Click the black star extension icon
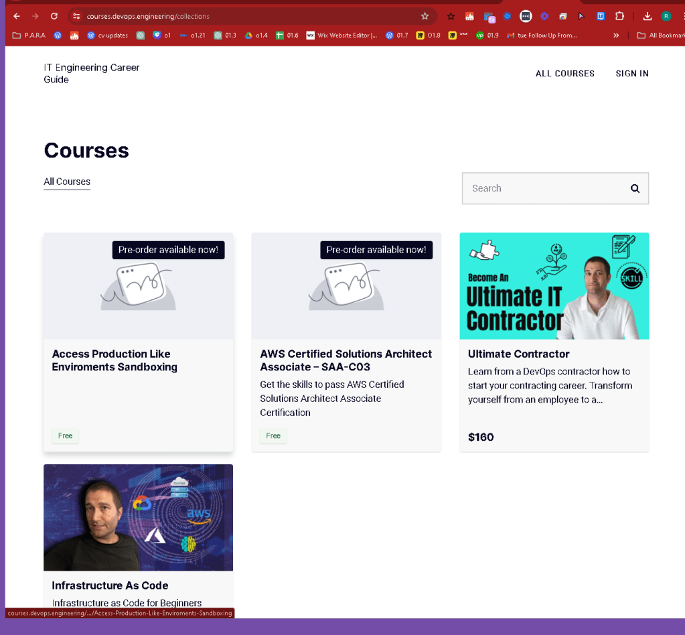Screen dimensions: 685x635 [x=451, y=17]
